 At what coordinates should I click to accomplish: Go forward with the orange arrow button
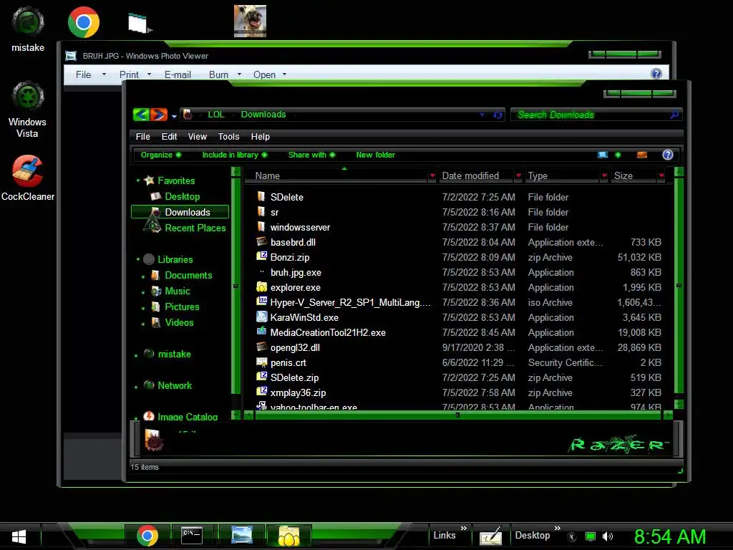pos(159,115)
